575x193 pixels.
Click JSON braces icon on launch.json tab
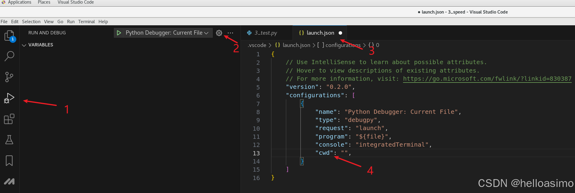click(x=301, y=33)
